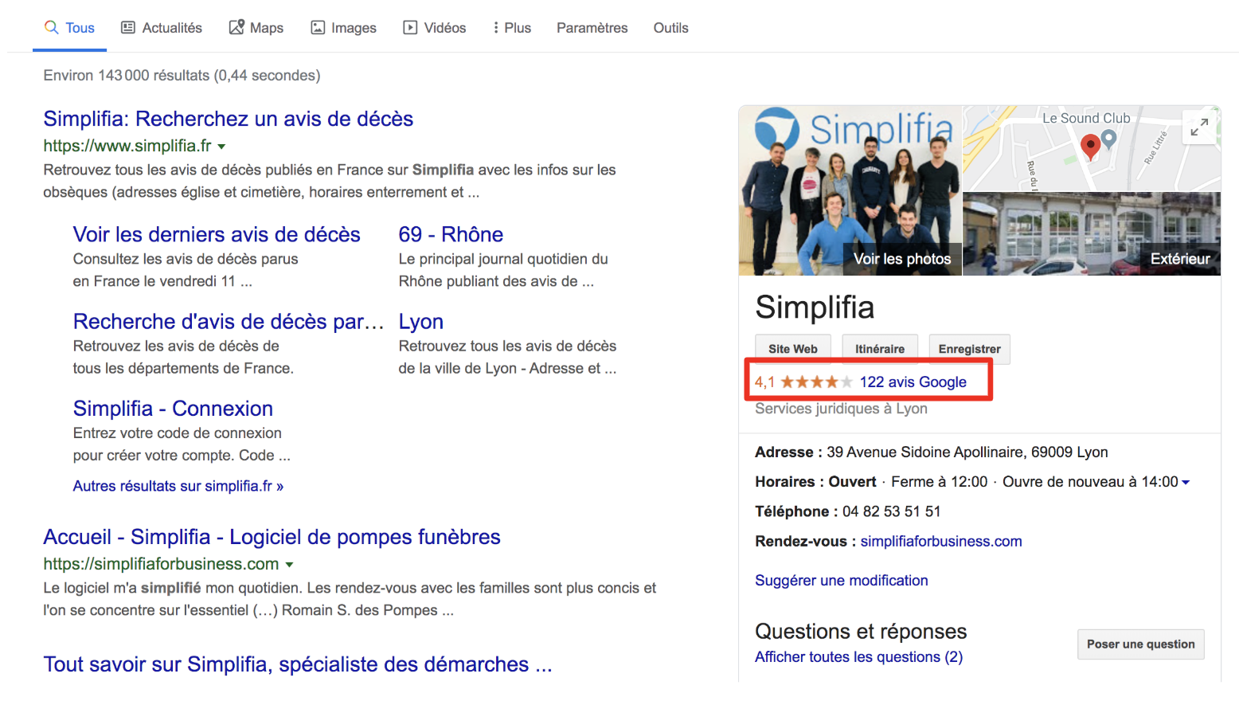Expand simplifia.fr URL dropdown arrow
Image resolution: width=1239 pixels, height=701 pixels.
(x=221, y=147)
